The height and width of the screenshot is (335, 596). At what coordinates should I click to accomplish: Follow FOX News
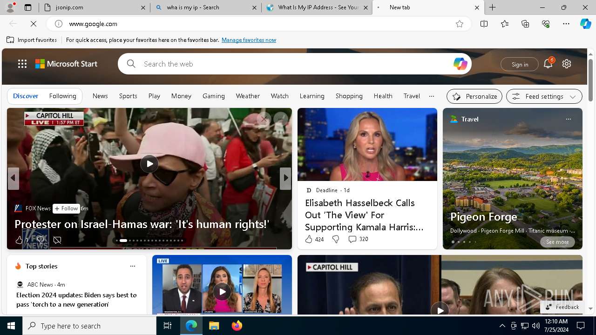pyautogui.click(x=66, y=208)
